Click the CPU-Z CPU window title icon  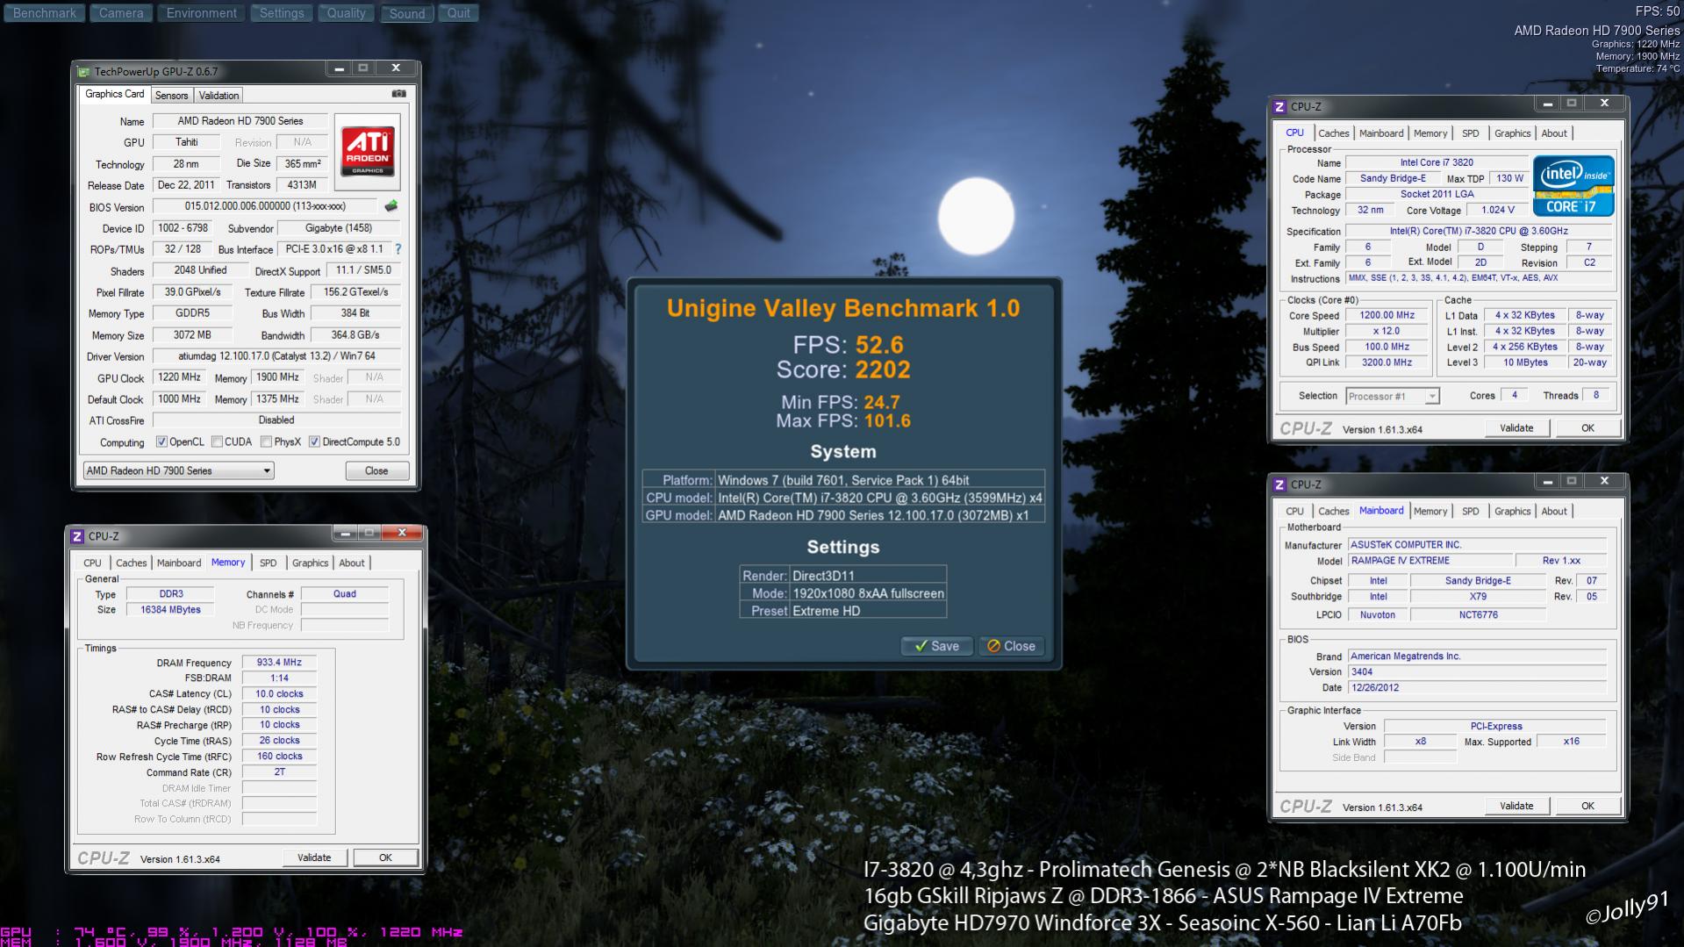click(1279, 106)
